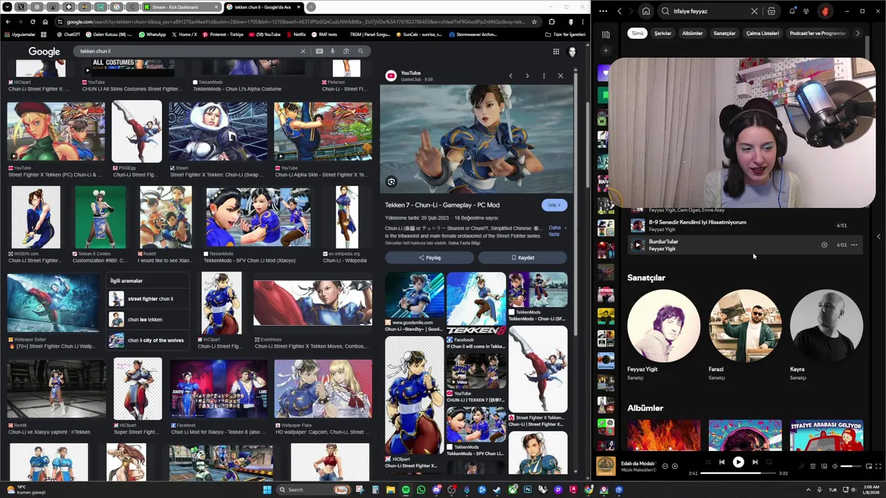Hide current song with minus-circle icon
Image resolution: width=886 pixels, height=498 pixels.
point(665,466)
